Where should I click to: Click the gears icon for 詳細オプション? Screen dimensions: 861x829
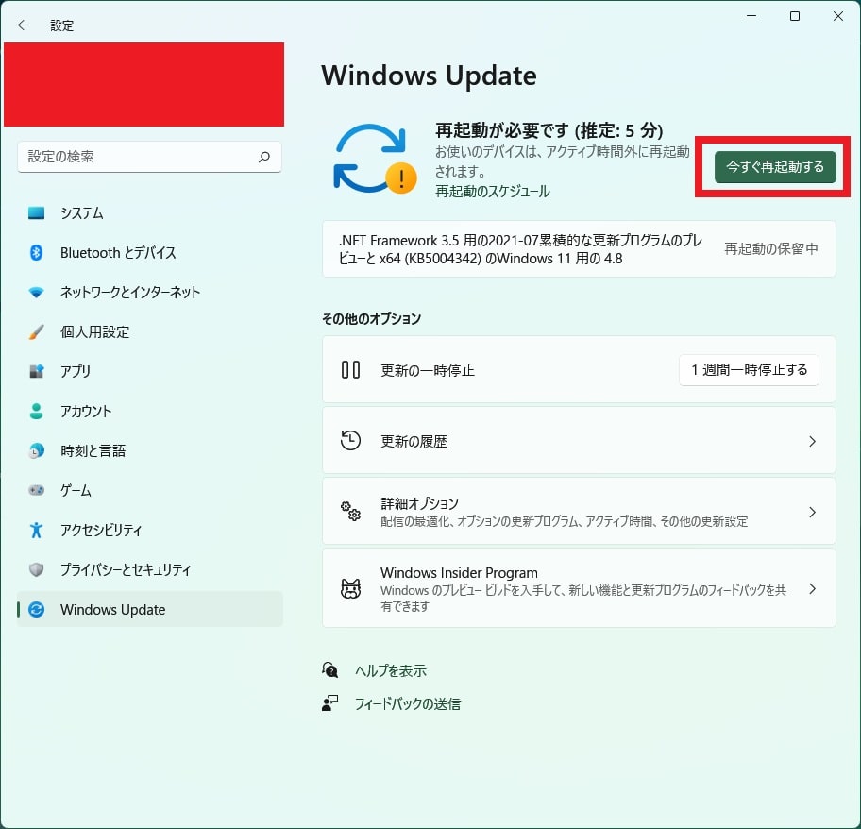tap(350, 511)
